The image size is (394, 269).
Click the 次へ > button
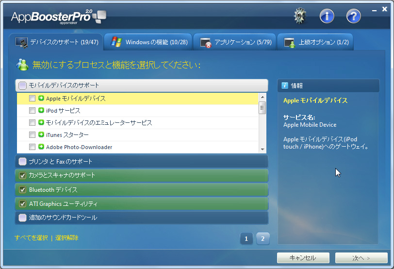pos(361,258)
